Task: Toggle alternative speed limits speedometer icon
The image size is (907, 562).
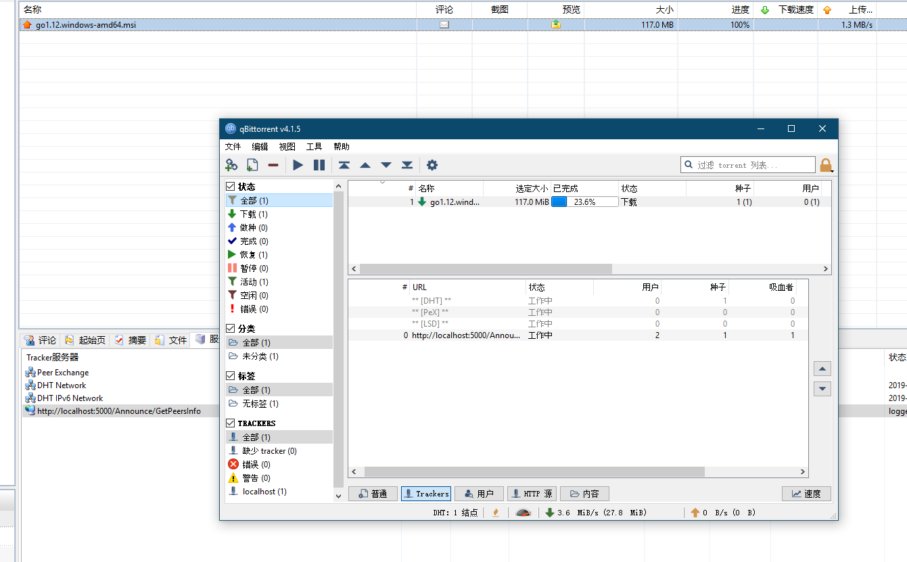Action: [523, 513]
